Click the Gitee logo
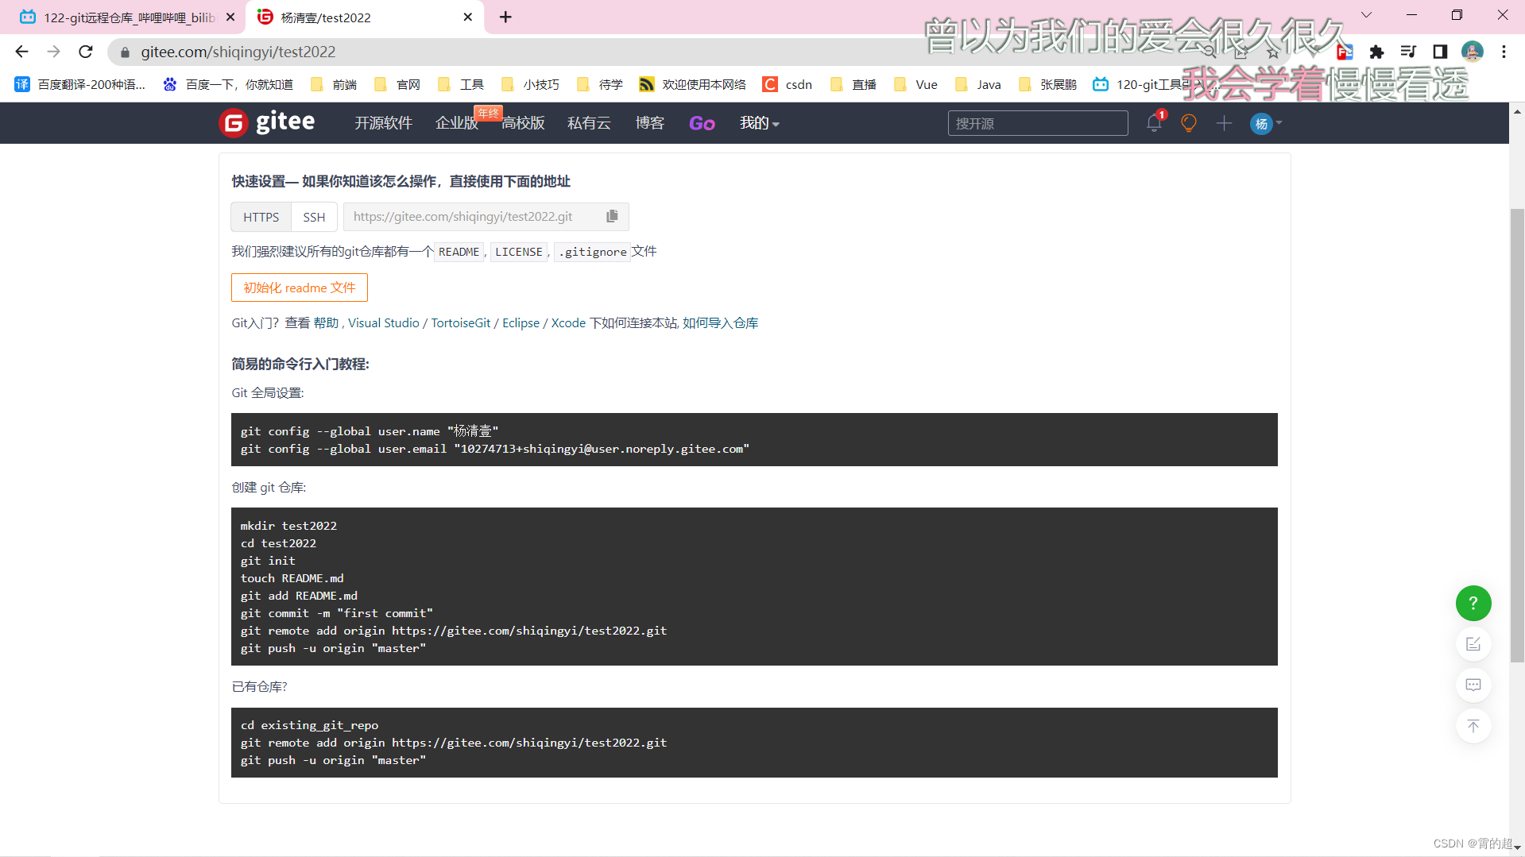This screenshot has width=1525, height=857. coord(267,122)
